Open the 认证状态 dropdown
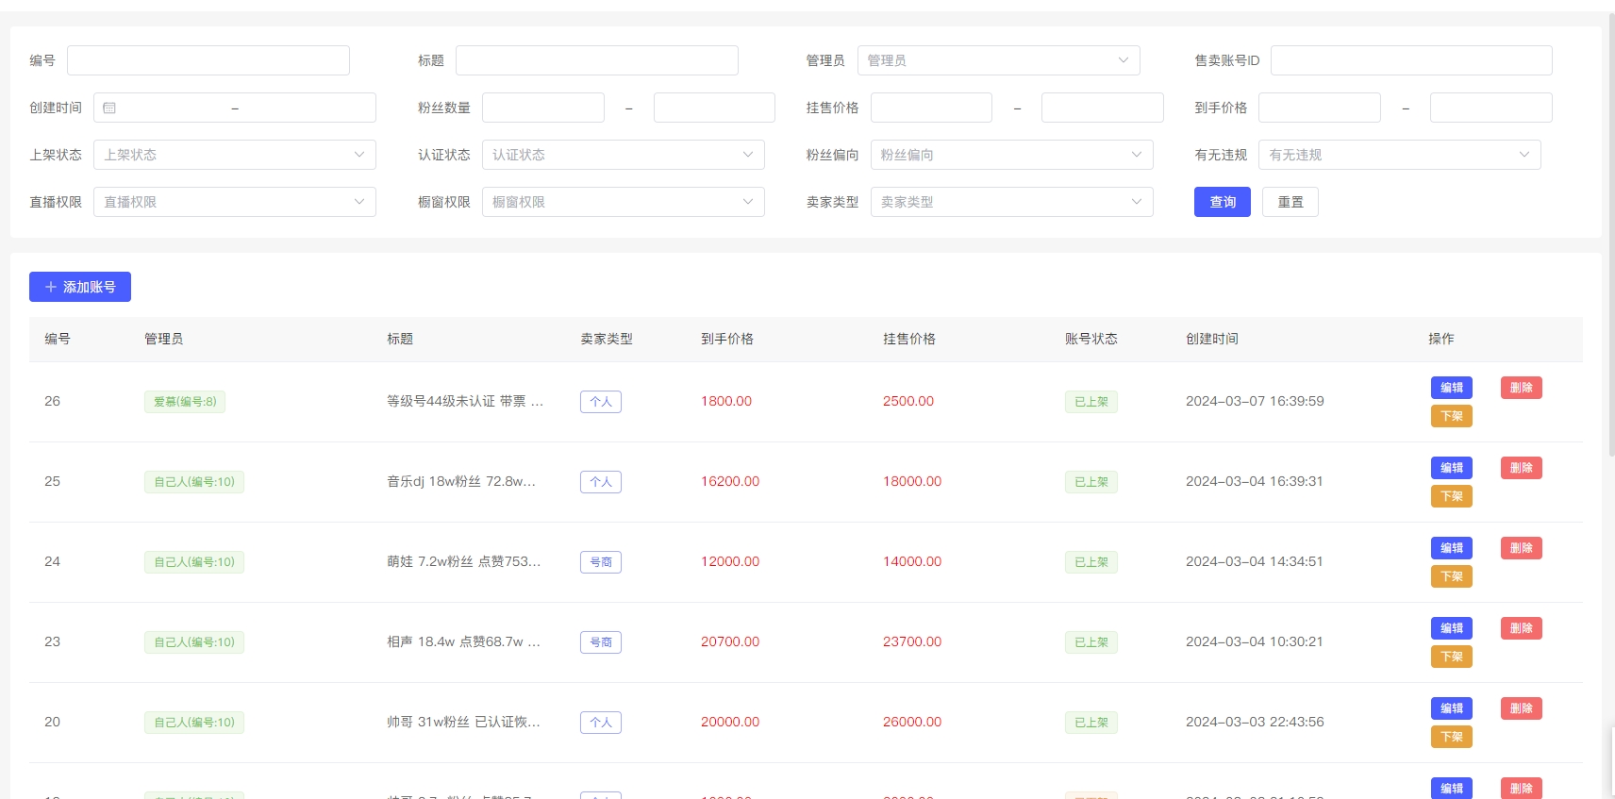This screenshot has width=1615, height=799. [623, 155]
